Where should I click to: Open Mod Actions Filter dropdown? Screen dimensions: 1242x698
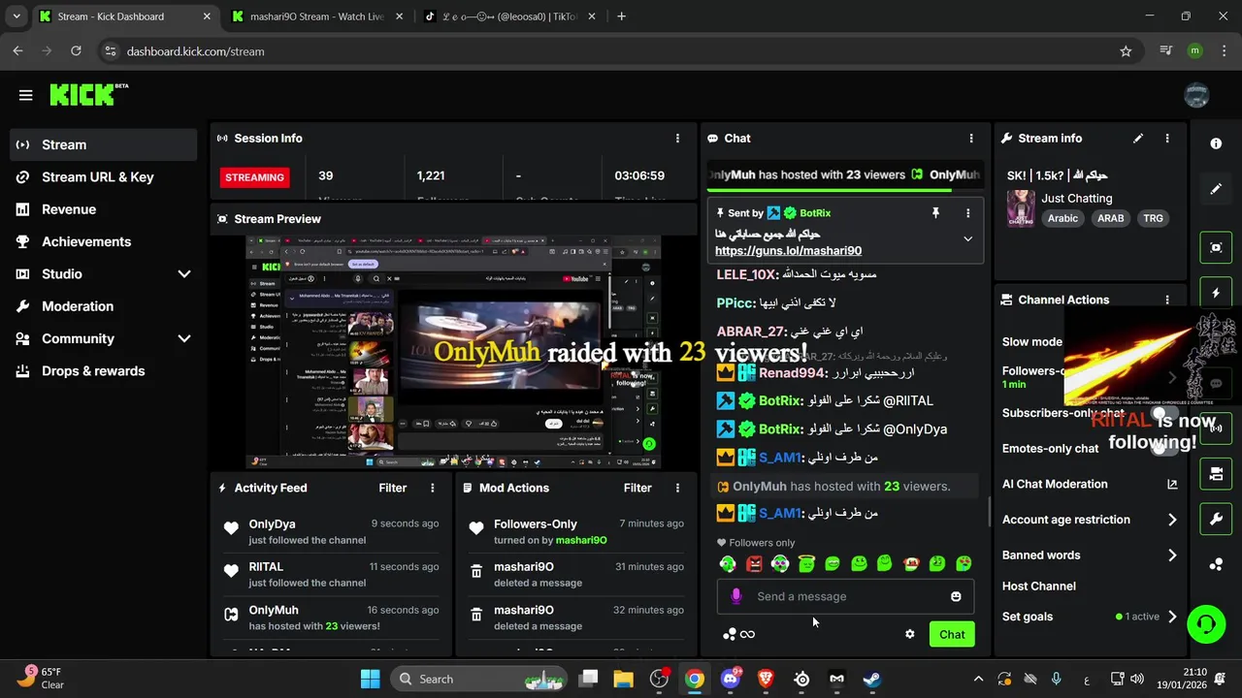[637, 488]
